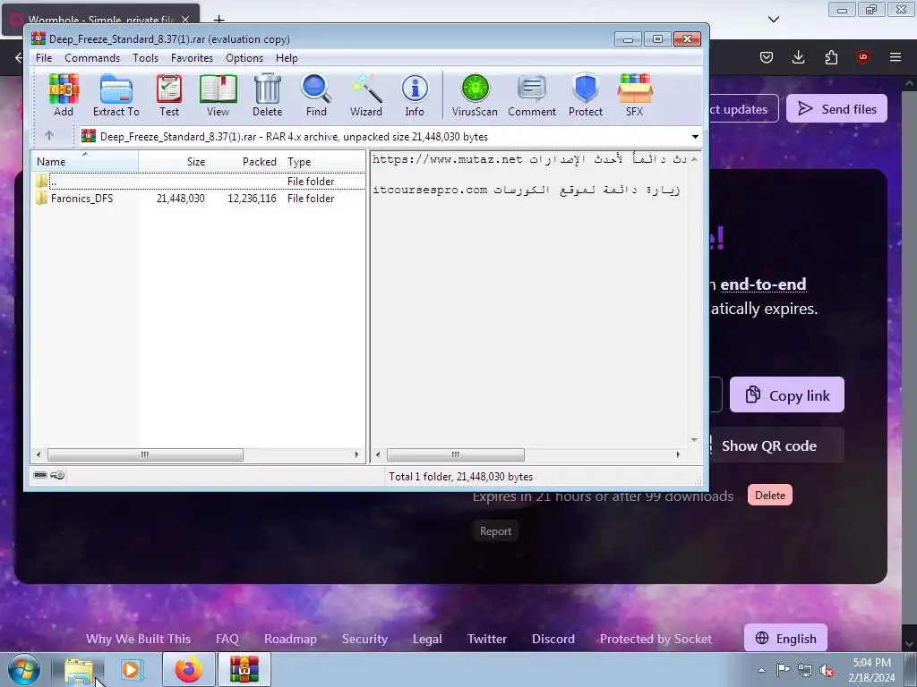Click comment pane scroll down arrow
917x687 pixels.
[x=694, y=440]
